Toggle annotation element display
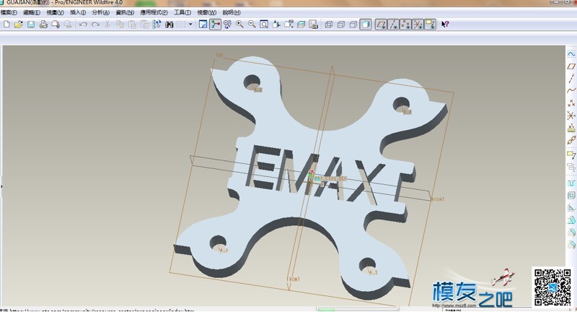Image resolution: width=577 pixels, height=312 pixels. [x=430, y=25]
